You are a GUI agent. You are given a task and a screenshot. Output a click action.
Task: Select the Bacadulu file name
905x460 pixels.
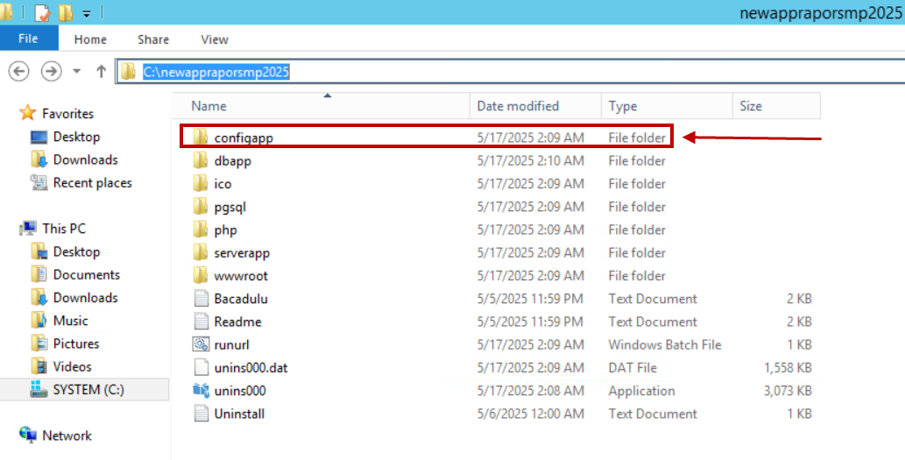point(241,299)
